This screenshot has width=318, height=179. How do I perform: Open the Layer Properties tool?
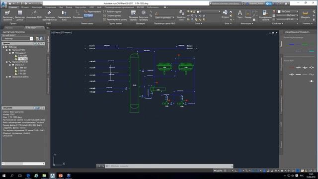[181, 15]
